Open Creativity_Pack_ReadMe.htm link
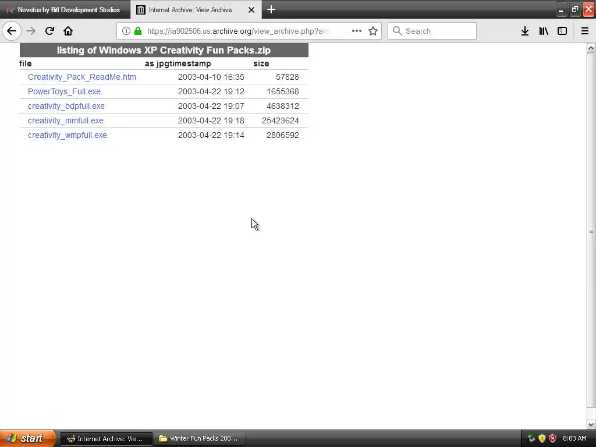This screenshot has width=596, height=447. [81, 77]
